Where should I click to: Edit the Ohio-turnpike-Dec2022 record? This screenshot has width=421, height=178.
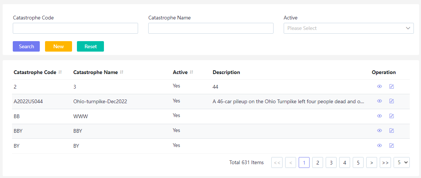[x=391, y=101]
